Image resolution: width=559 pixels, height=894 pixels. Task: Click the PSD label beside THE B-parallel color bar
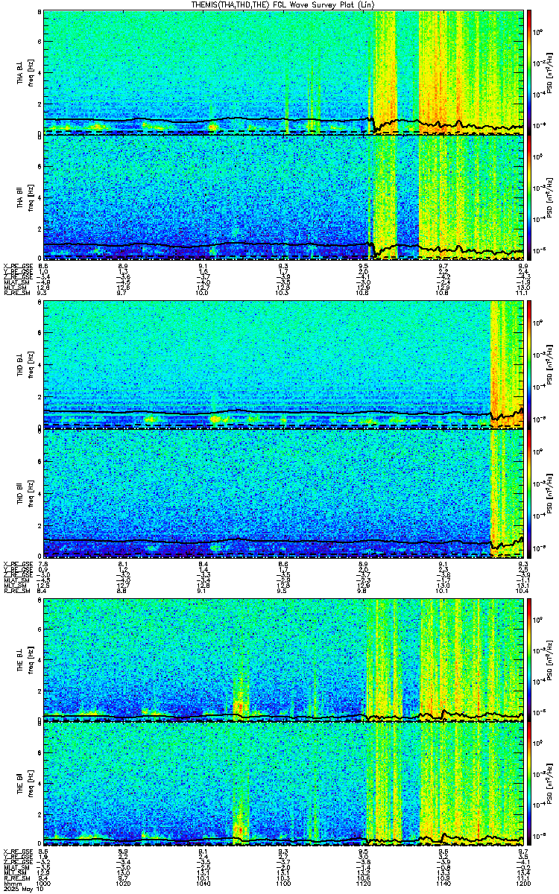551,785
